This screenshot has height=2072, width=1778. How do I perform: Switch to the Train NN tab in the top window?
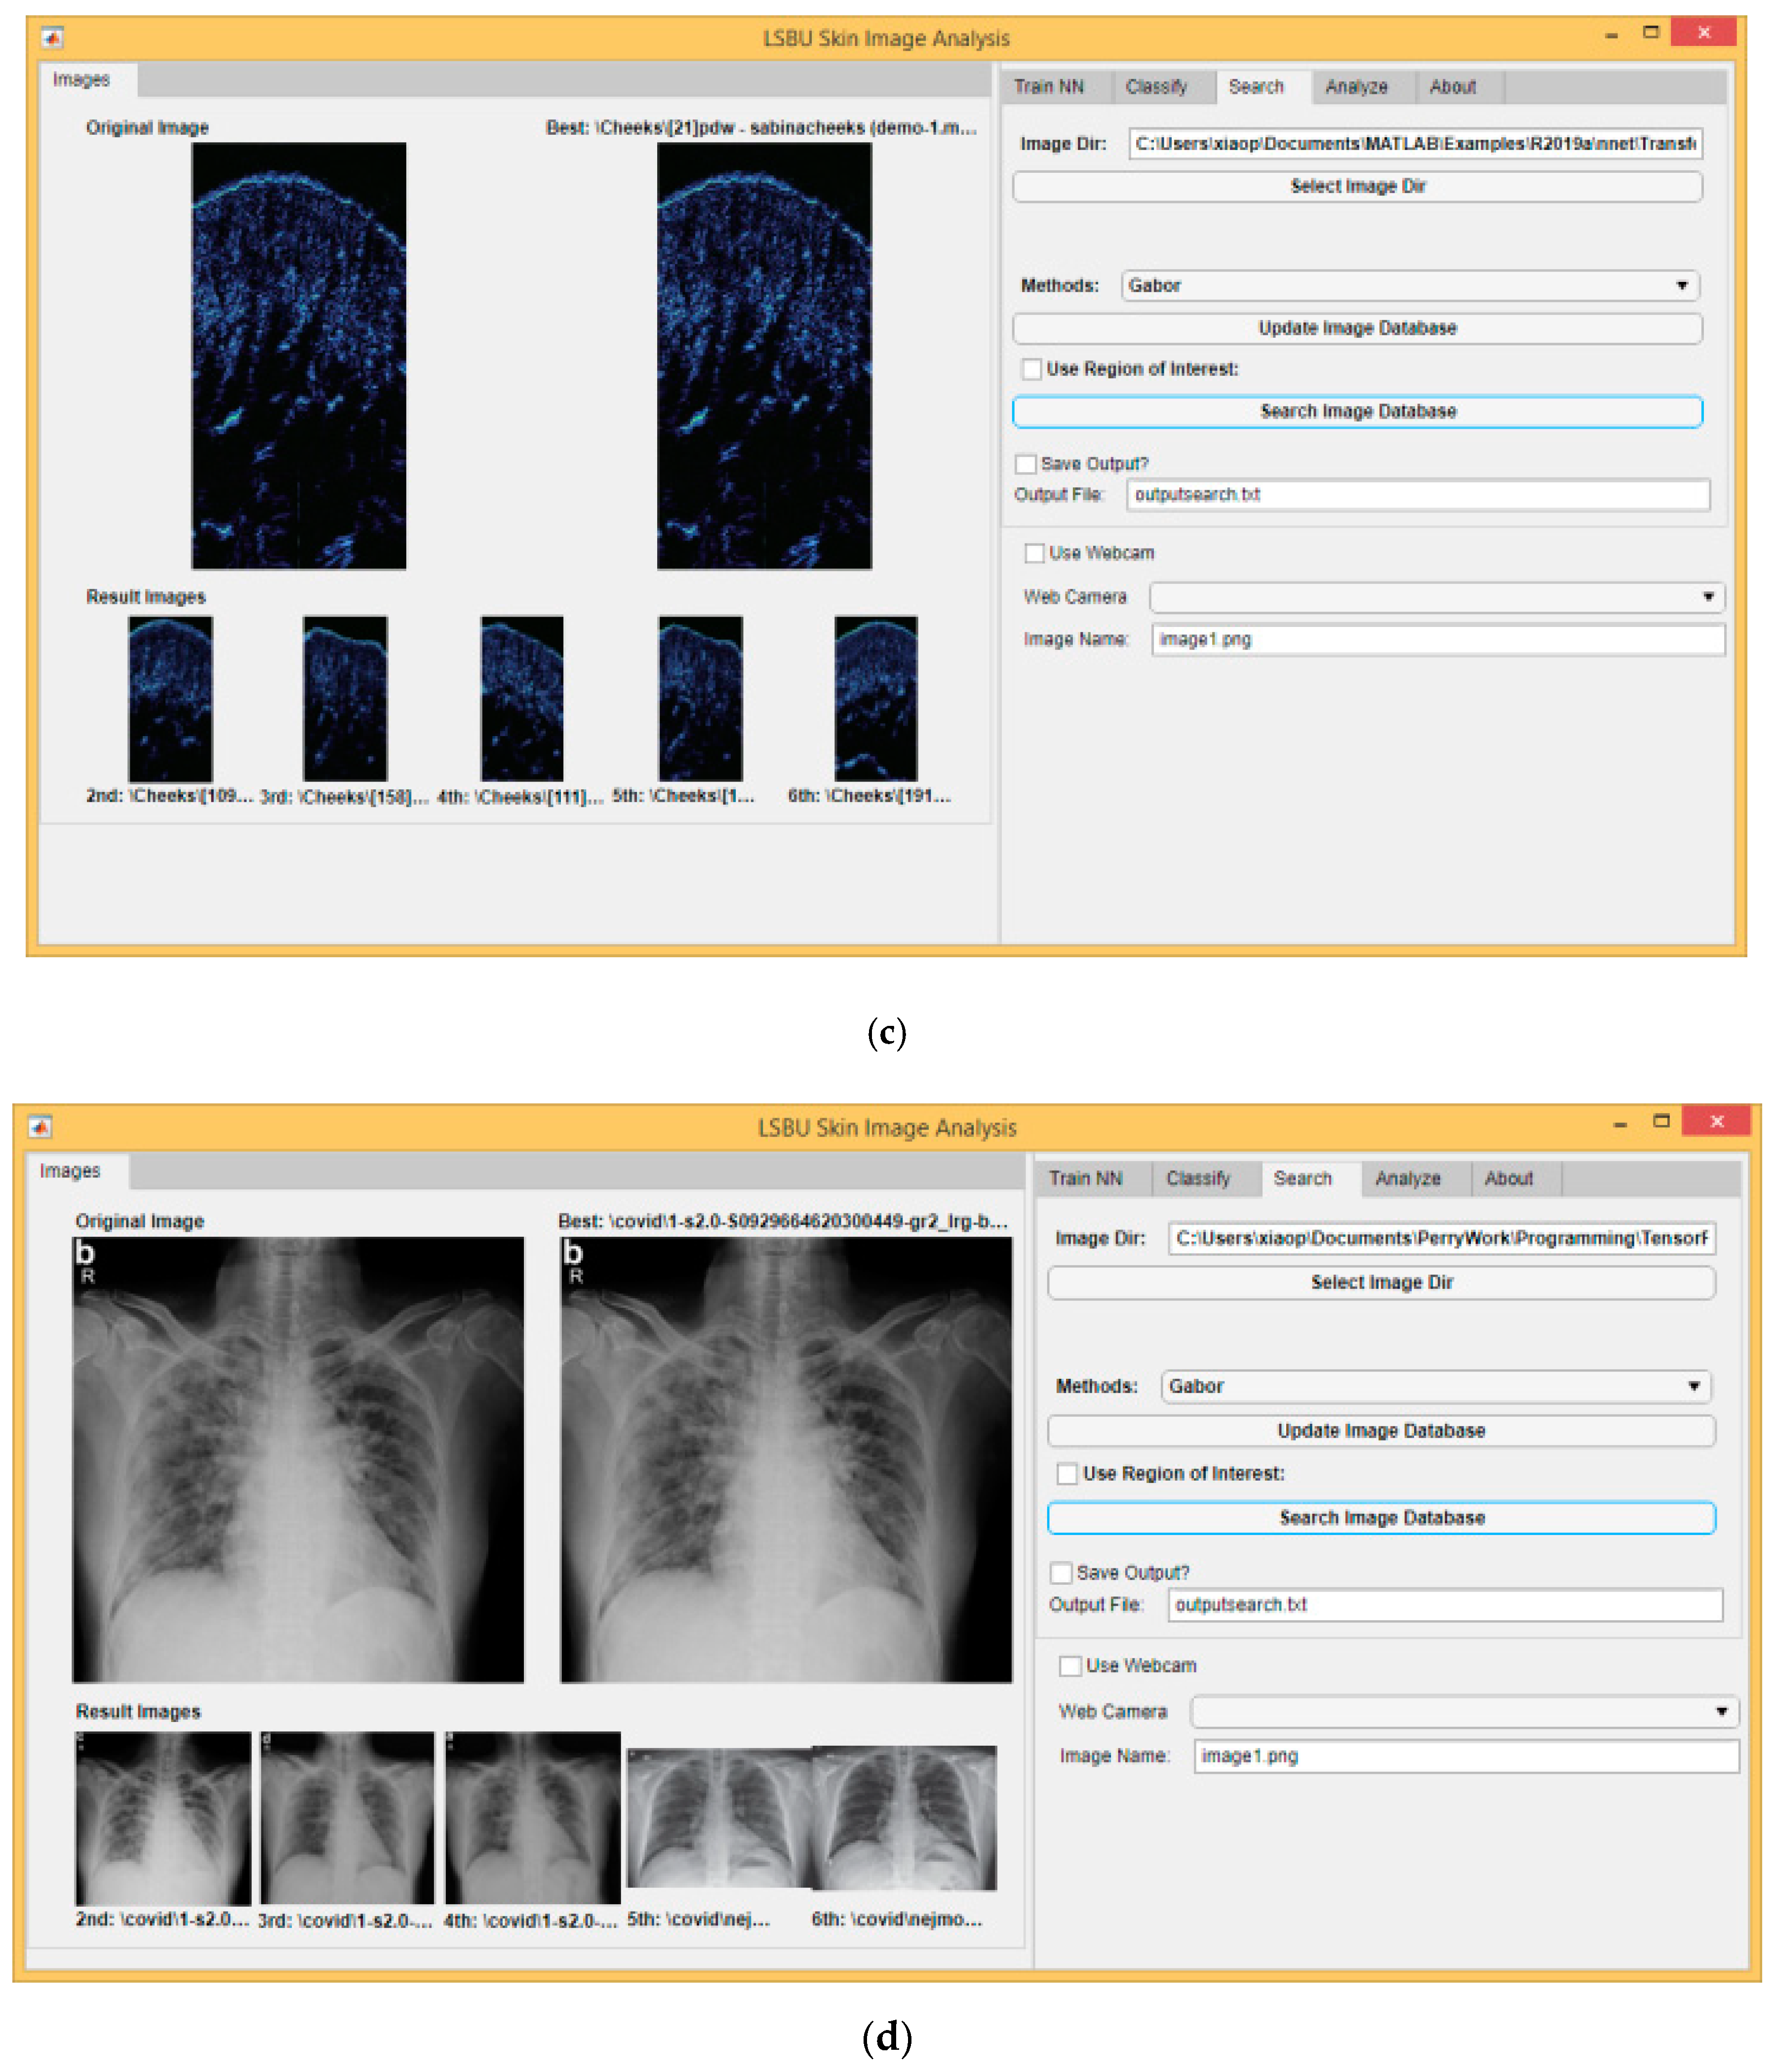coord(1049,87)
